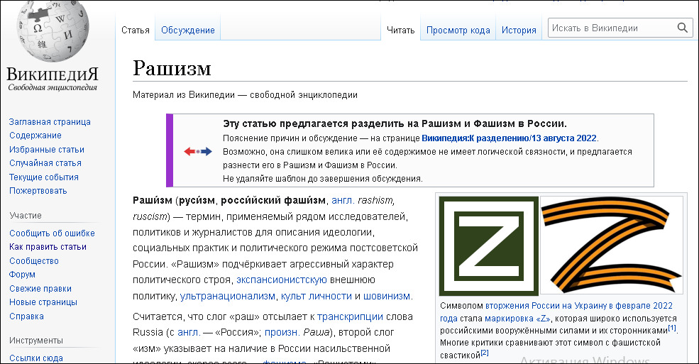
Task: Click the Пожертвовать link
Action: click(38, 191)
